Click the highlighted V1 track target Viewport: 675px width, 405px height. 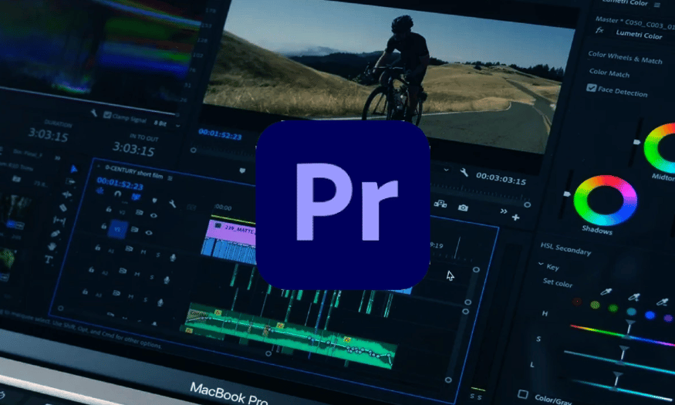pos(117,228)
